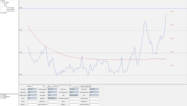
Task: Click the Algorithm value field
Action: [52, 98]
